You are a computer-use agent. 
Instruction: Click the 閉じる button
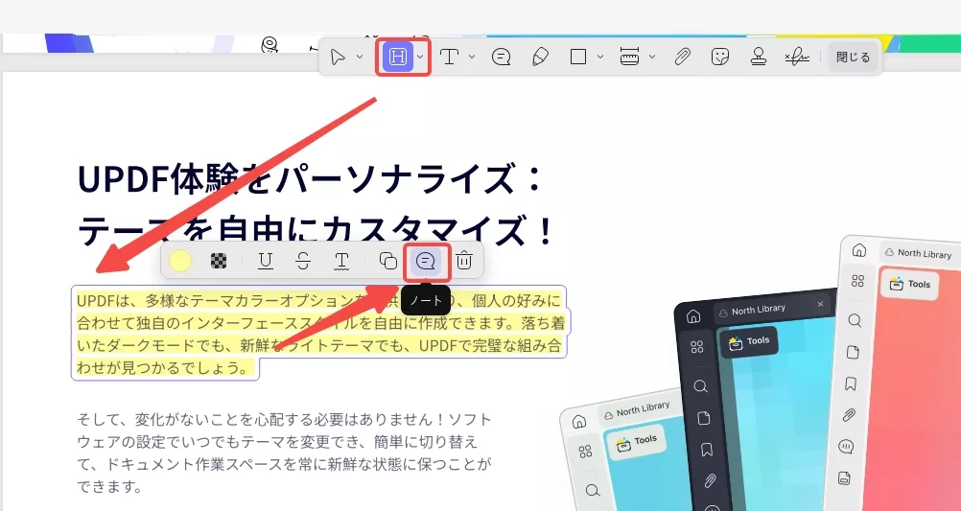[854, 57]
